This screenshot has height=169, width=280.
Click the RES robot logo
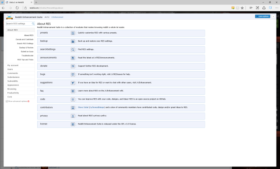[10, 17]
